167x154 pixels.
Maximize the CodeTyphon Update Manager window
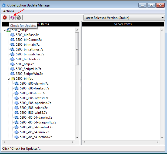[151, 5]
